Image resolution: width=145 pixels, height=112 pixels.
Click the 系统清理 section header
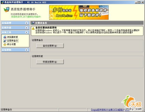pos(15,23)
